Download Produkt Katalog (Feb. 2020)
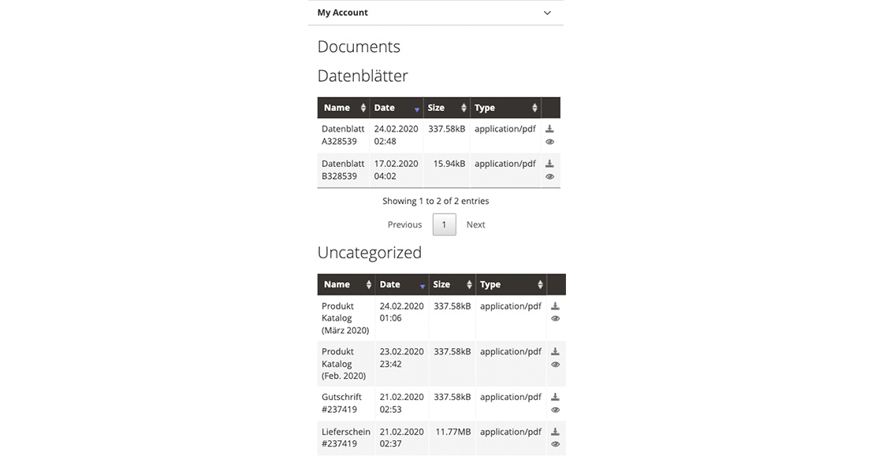This screenshot has height=456, width=875. [555, 351]
